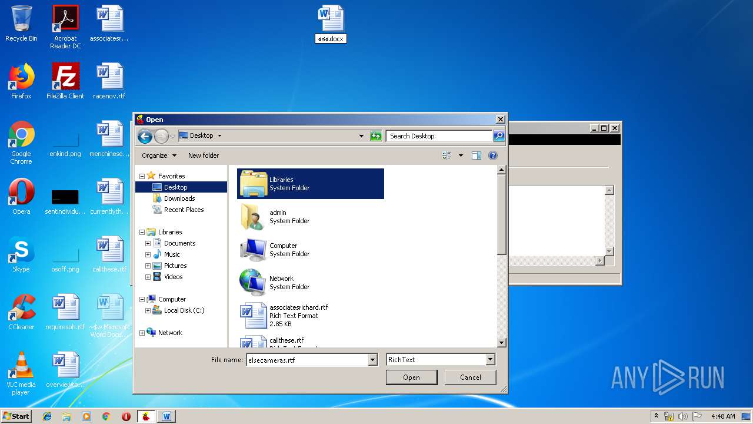Click Internet Explorer taskbar icon

pos(47,416)
